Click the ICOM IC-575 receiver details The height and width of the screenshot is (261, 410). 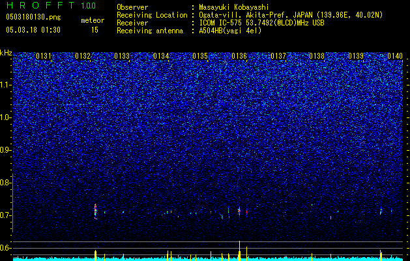pos(261,23)
